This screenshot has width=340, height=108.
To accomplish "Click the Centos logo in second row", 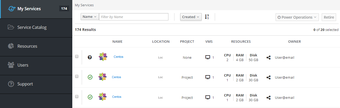I will (x=102, y=77).
